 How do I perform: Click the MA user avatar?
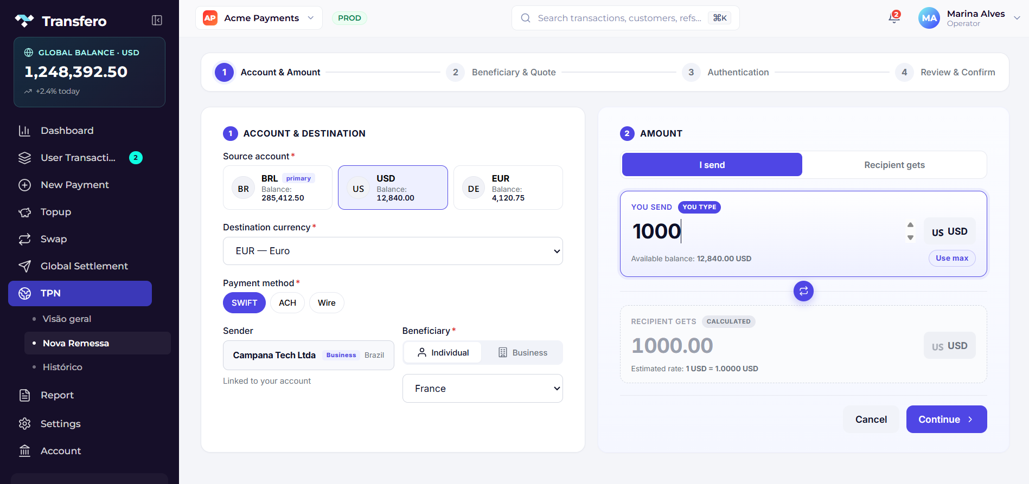(x=929, y=18)
